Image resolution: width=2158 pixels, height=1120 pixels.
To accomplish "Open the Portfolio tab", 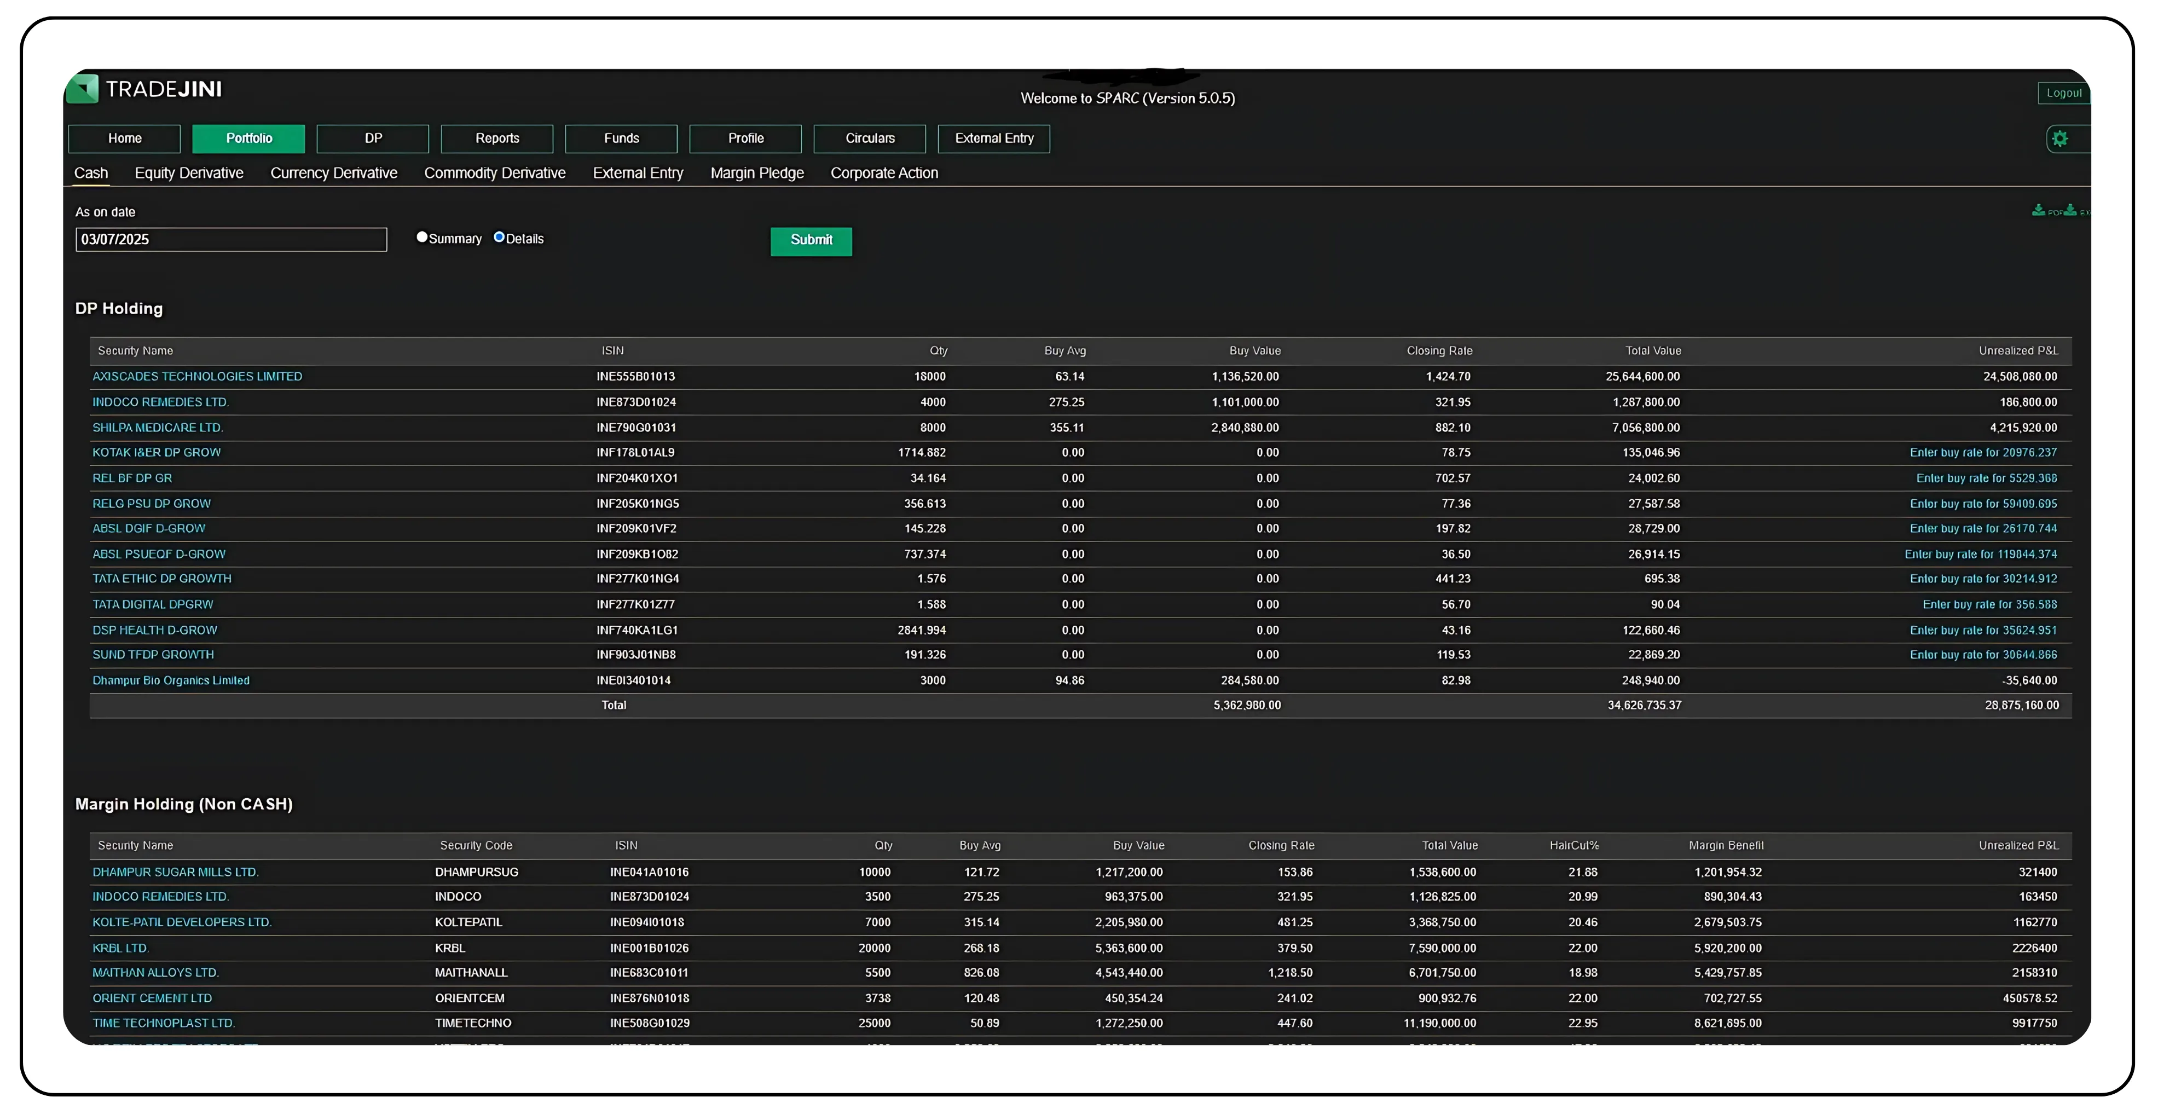I will point(249,138).
